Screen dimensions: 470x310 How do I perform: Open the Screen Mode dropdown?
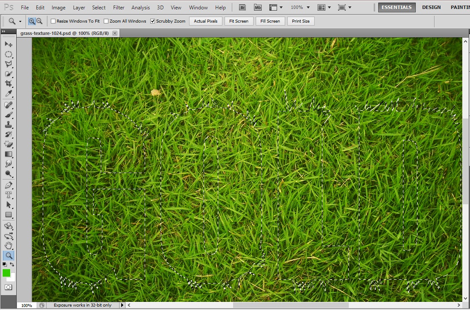[x=344, y=7]
